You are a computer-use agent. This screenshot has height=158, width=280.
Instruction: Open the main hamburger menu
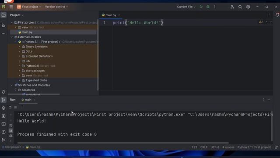click(x=11, y=7)
